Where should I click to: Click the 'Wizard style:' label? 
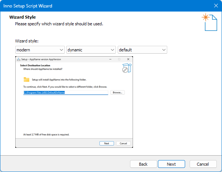(27, 41)
